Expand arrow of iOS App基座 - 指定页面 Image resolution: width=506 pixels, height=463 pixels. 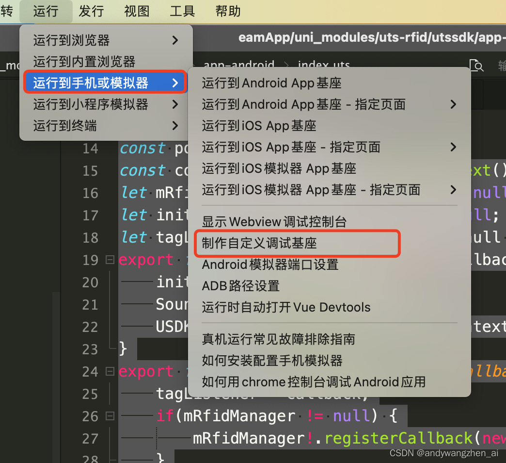[x=453, y=147]
